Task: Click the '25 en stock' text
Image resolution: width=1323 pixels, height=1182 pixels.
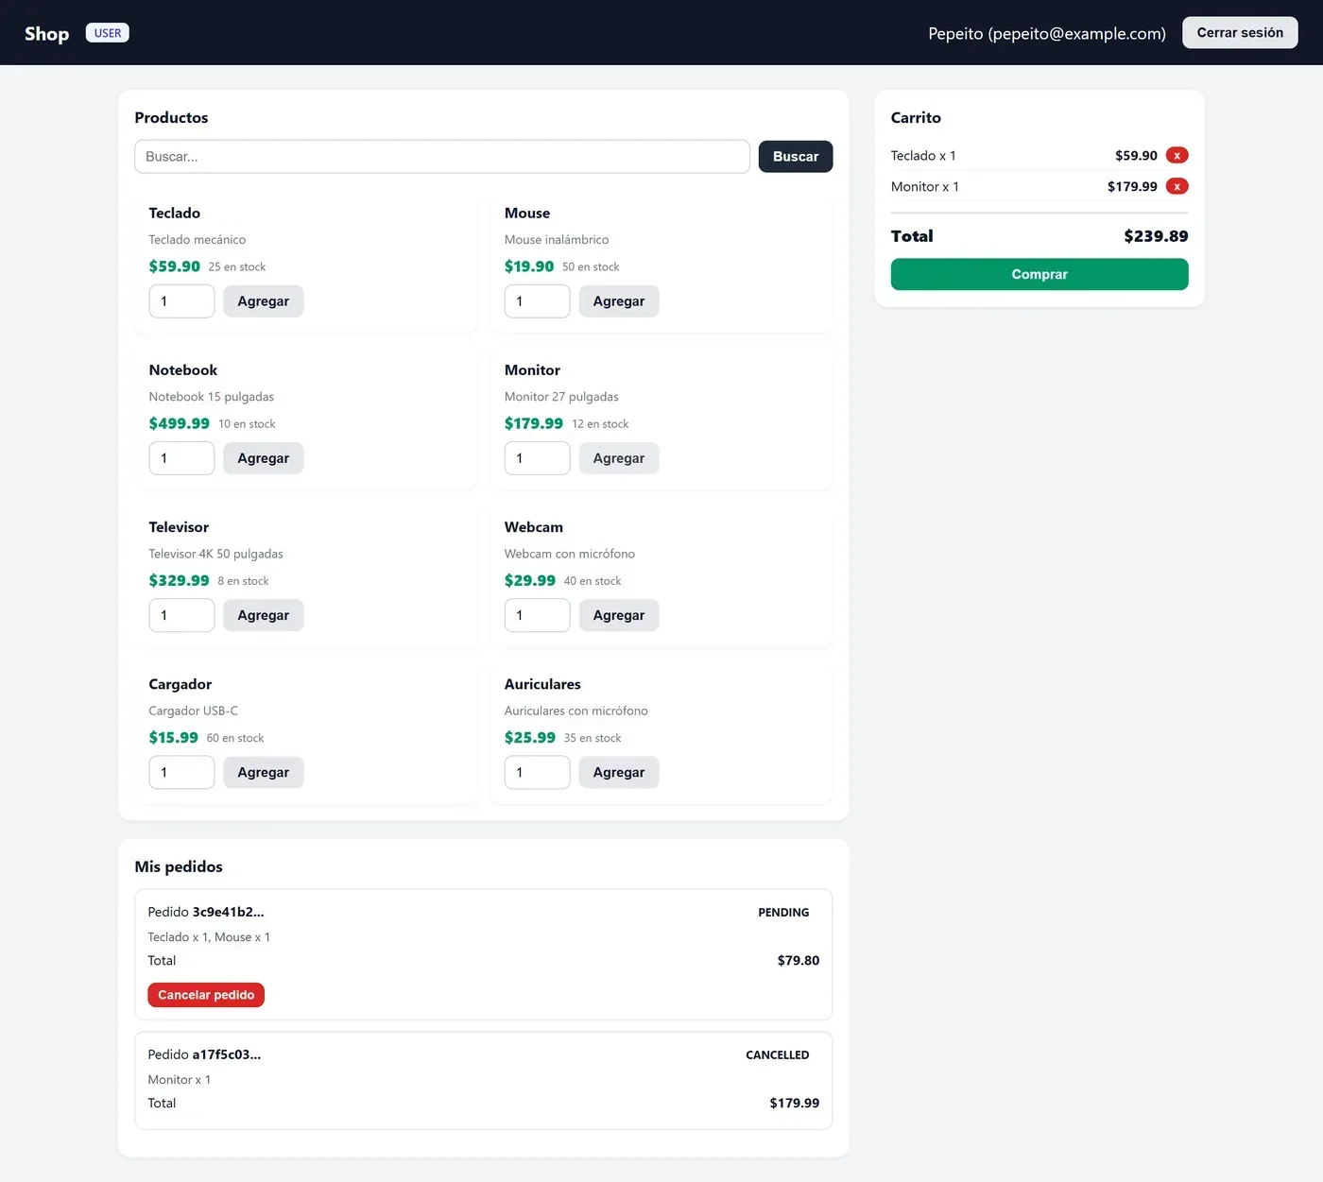Action: (x=237, y=267)
